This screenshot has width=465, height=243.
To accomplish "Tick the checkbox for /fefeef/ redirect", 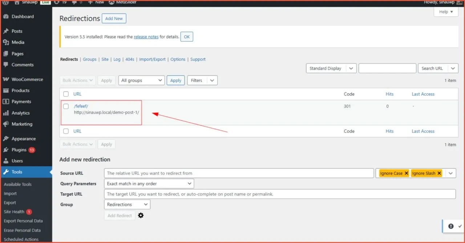I will (66, 106).
